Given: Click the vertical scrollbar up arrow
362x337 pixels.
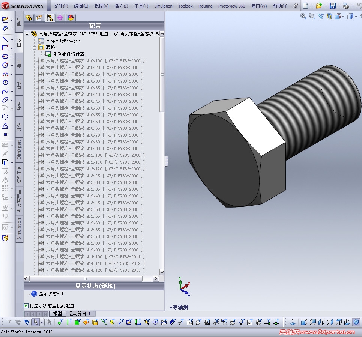Looking at the screenshot, I should click(162, 34).
